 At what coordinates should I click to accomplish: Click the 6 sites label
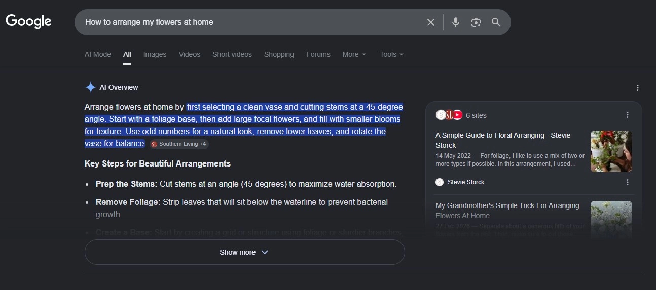tap(476, 115)
